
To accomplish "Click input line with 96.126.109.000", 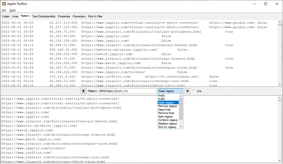I will [x=86, y=41].
